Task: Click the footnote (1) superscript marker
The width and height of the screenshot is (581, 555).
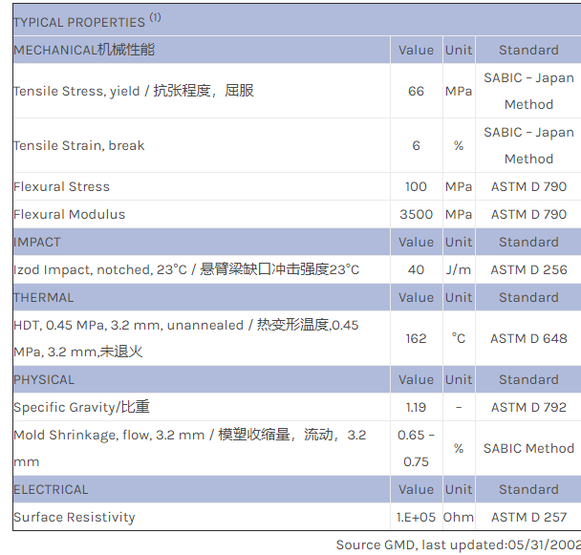Action: 155,17
